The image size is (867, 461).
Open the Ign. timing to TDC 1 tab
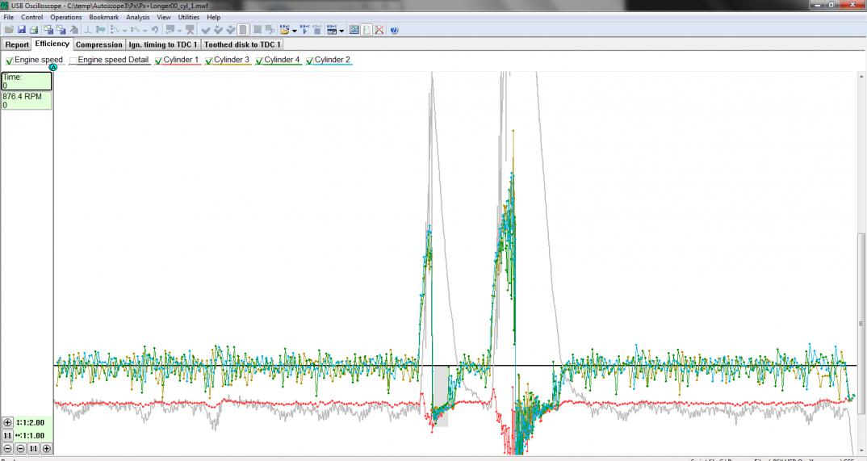tap(163, 44)
